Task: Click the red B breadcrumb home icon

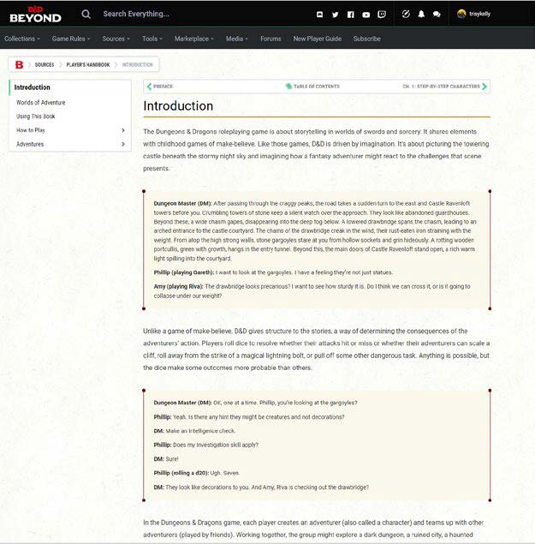Action: tap(19, 64)
